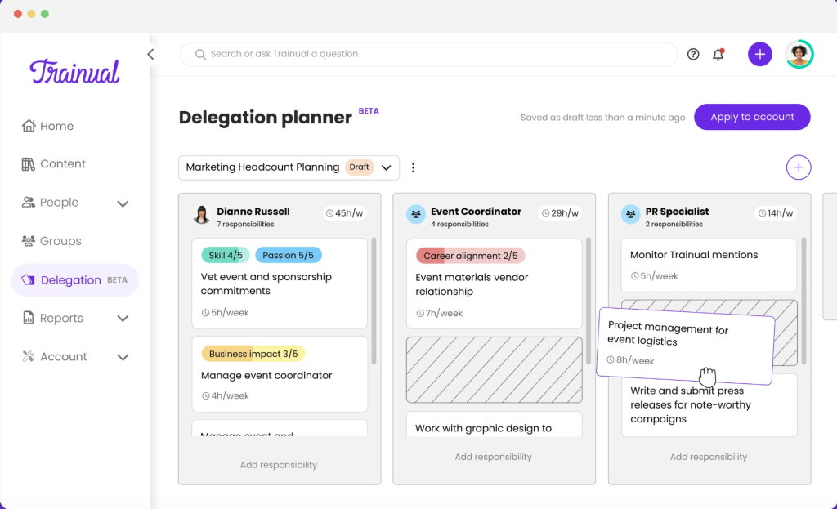
Task: Click the help question mark icon
Action: (x=693, y=55)
